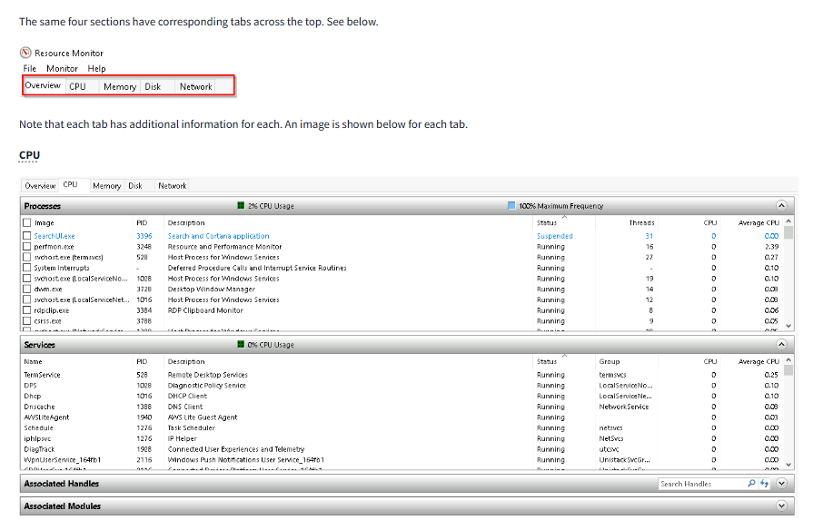Collapse the Services section
The height and width of the screenshot is (530, 823).
coord(781,345)
